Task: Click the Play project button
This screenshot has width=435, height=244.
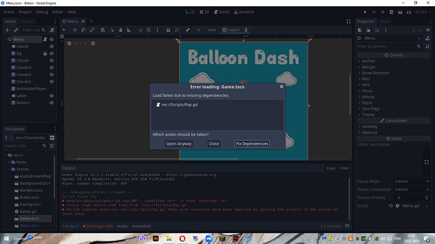Action: click(365, 12)
